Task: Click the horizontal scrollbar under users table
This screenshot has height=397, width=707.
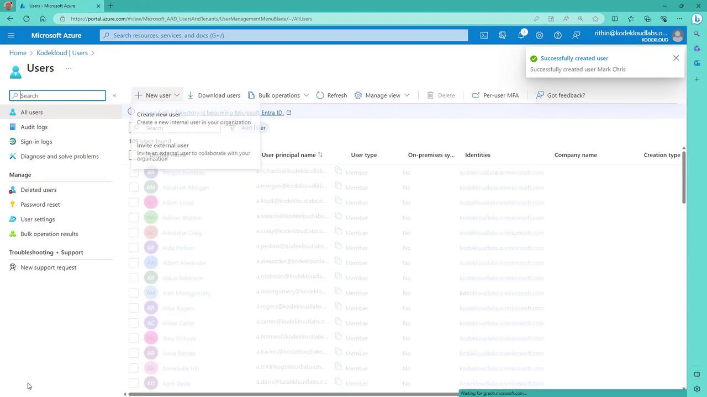Action: click(x=293, y=394)
